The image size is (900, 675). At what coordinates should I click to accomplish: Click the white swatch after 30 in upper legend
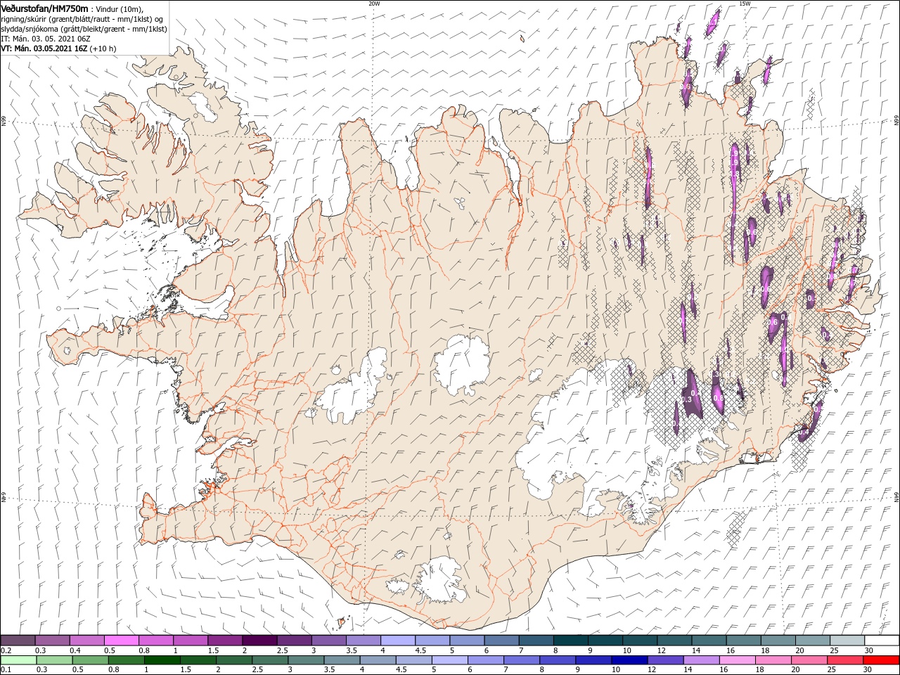click(x=882, y=641)
